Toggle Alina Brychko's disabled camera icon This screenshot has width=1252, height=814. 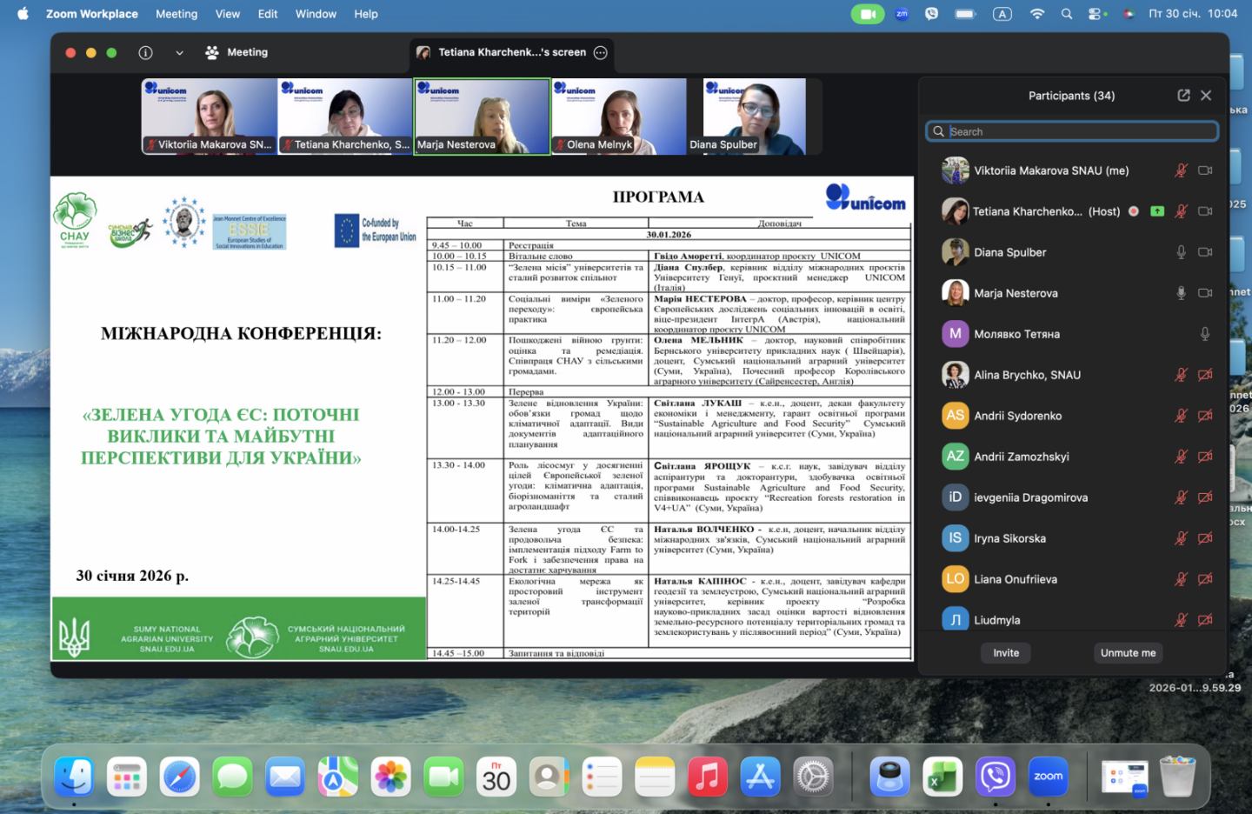point(1205,375)
